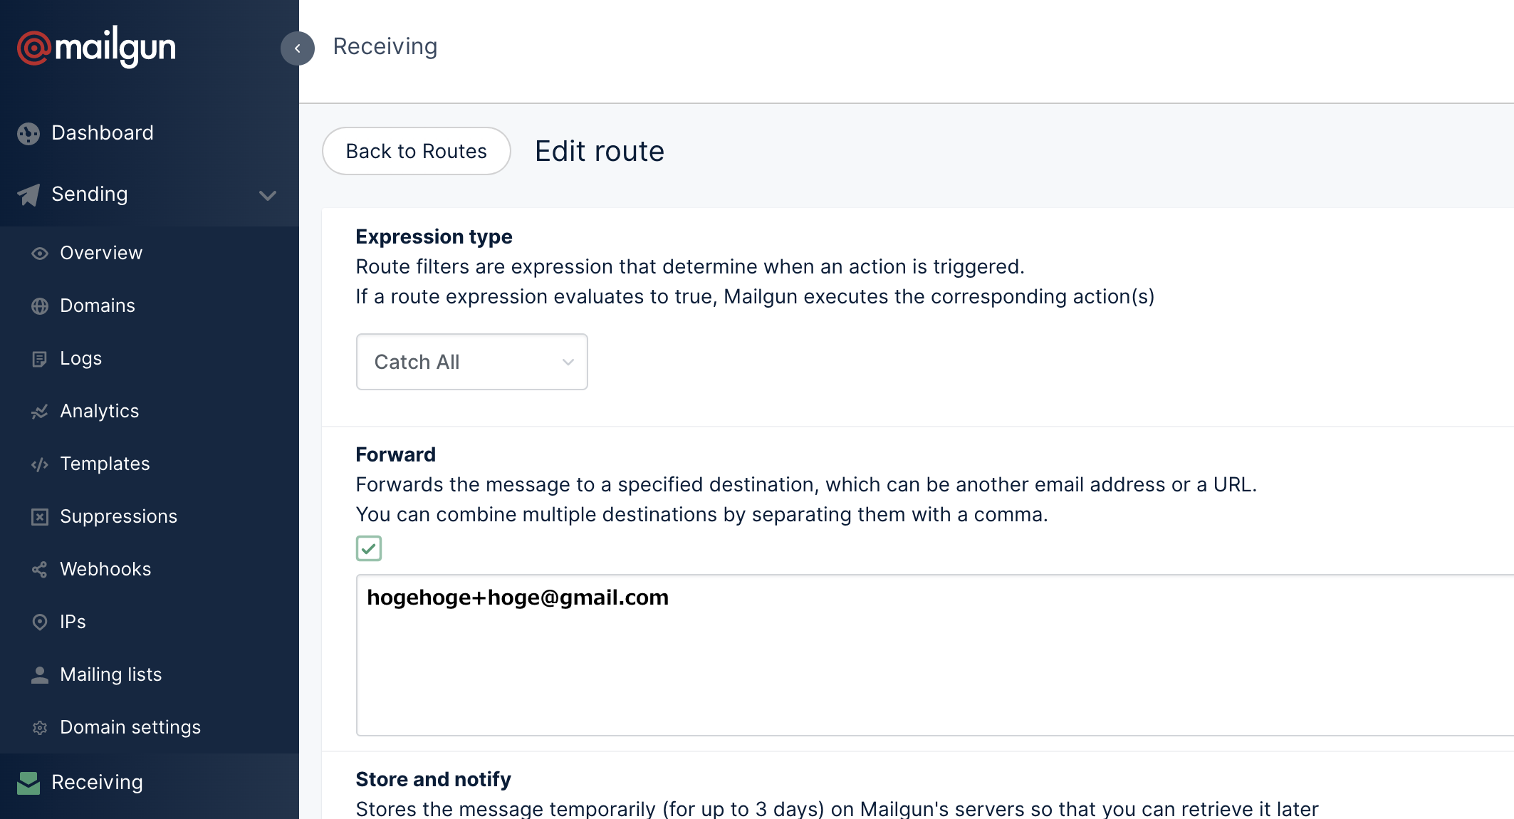Open the Catch All expression dropdown

tap(471, 362)
